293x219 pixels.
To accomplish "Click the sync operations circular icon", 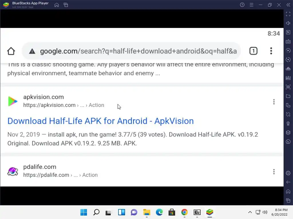I will tap(288, 60).
